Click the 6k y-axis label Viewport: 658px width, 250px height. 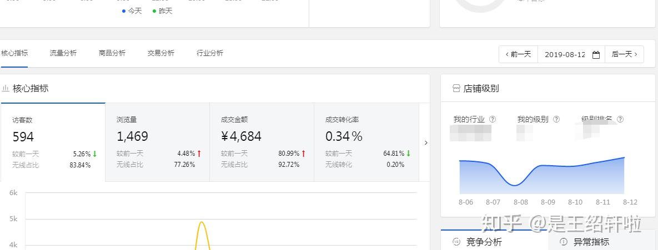[x=13, y=193]
